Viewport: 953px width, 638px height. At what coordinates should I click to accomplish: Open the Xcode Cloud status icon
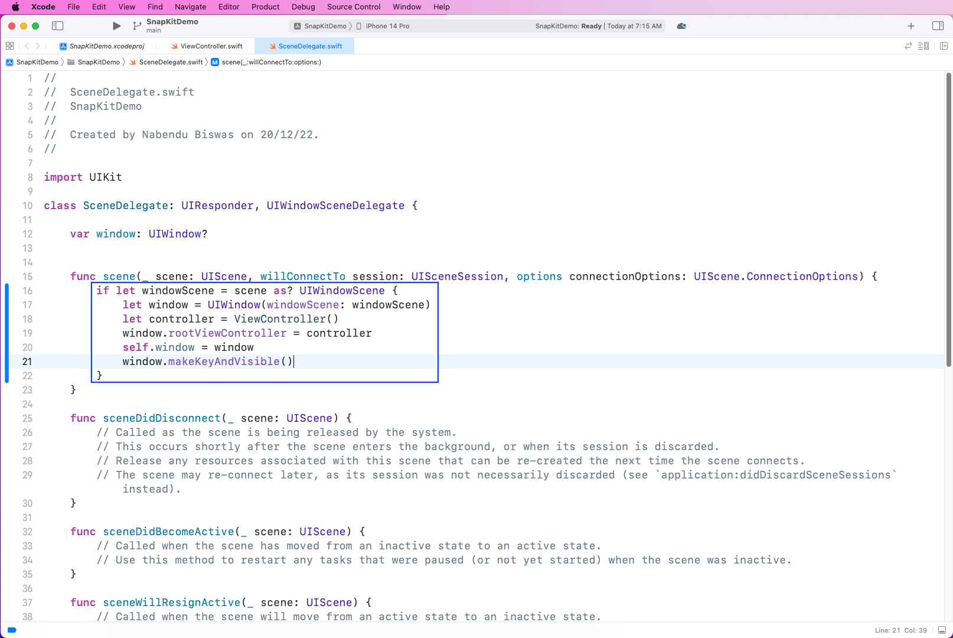[x=681, y=26]
